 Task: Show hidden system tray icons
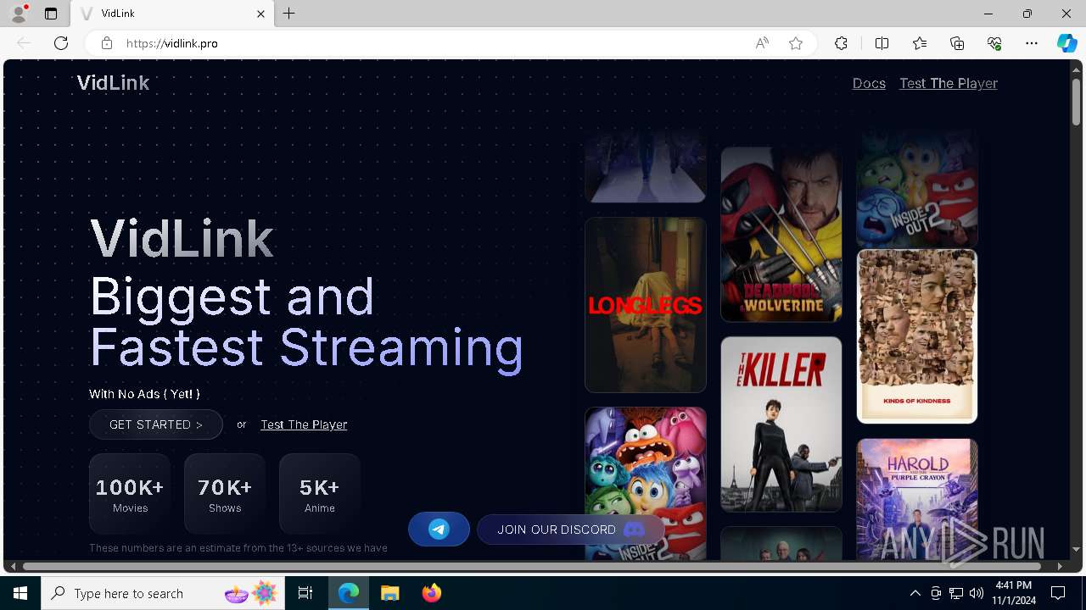point(915,593)
